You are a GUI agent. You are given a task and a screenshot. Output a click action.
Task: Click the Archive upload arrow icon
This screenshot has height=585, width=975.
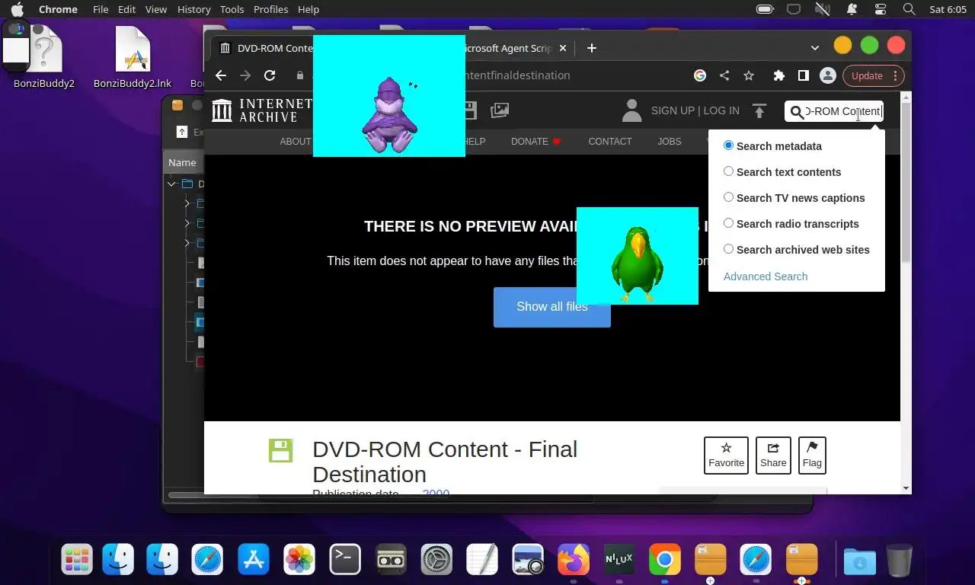click(759, 111)
